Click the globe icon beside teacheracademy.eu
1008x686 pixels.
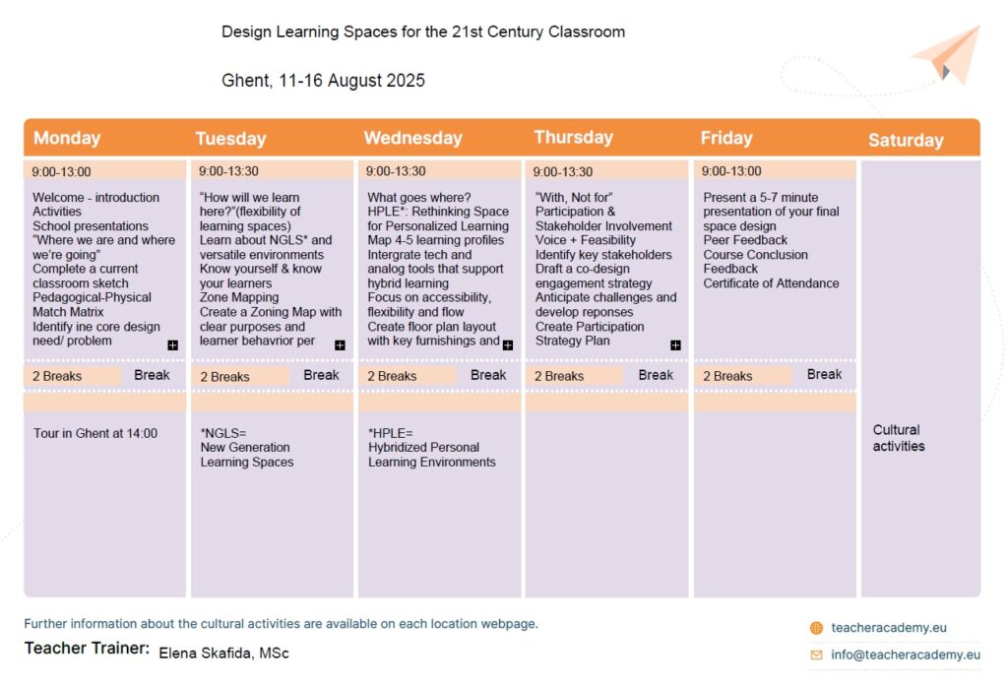[816, 628]
